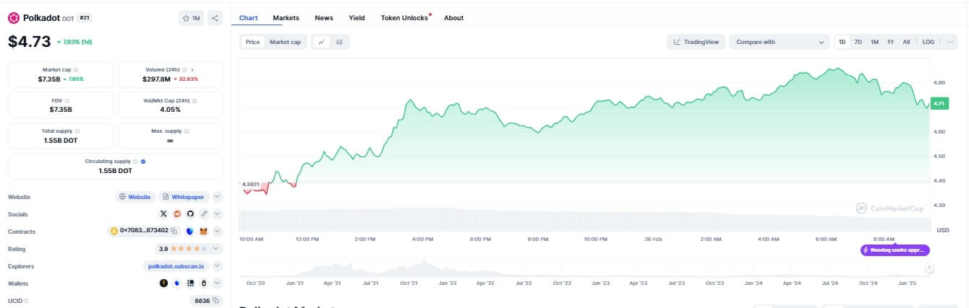This screenshot has width=969, height=308.
Task: Open the Compare with dropdown
Action: click(779, 42)
